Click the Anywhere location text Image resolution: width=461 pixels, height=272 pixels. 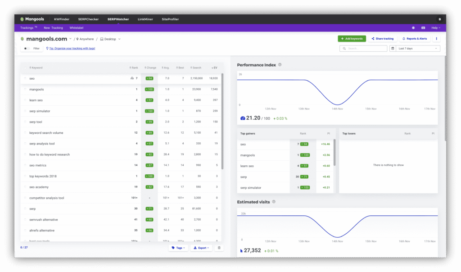click(x=86, y=39)
